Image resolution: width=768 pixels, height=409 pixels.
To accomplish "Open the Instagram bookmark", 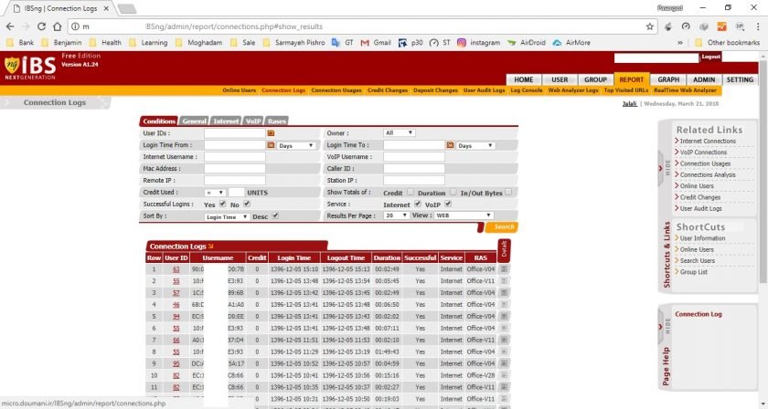I will click(479, 42).
